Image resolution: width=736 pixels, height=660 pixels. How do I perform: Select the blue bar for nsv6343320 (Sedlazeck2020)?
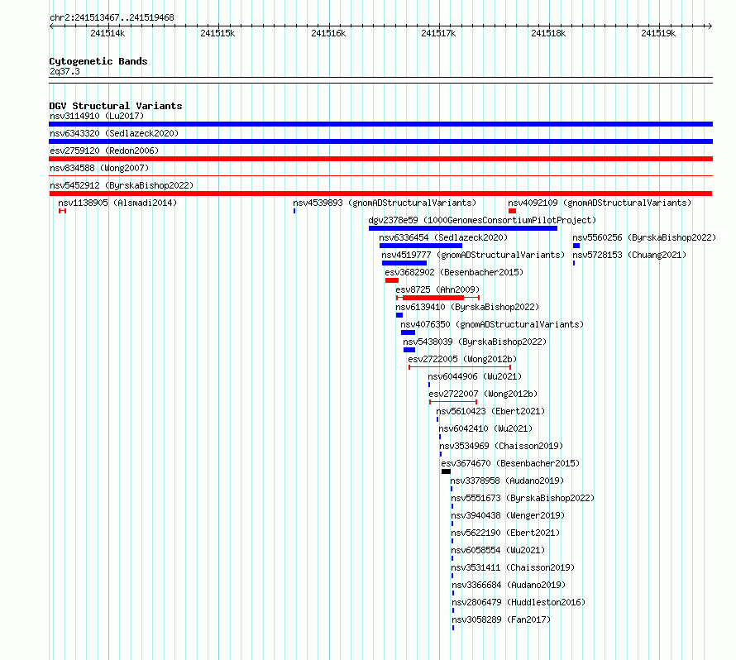pos(380,141)
